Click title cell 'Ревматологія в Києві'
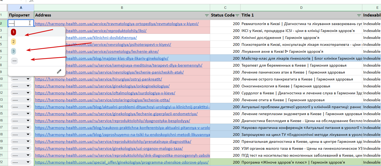This screenshot has width=381, height=166. coord(301,24)
